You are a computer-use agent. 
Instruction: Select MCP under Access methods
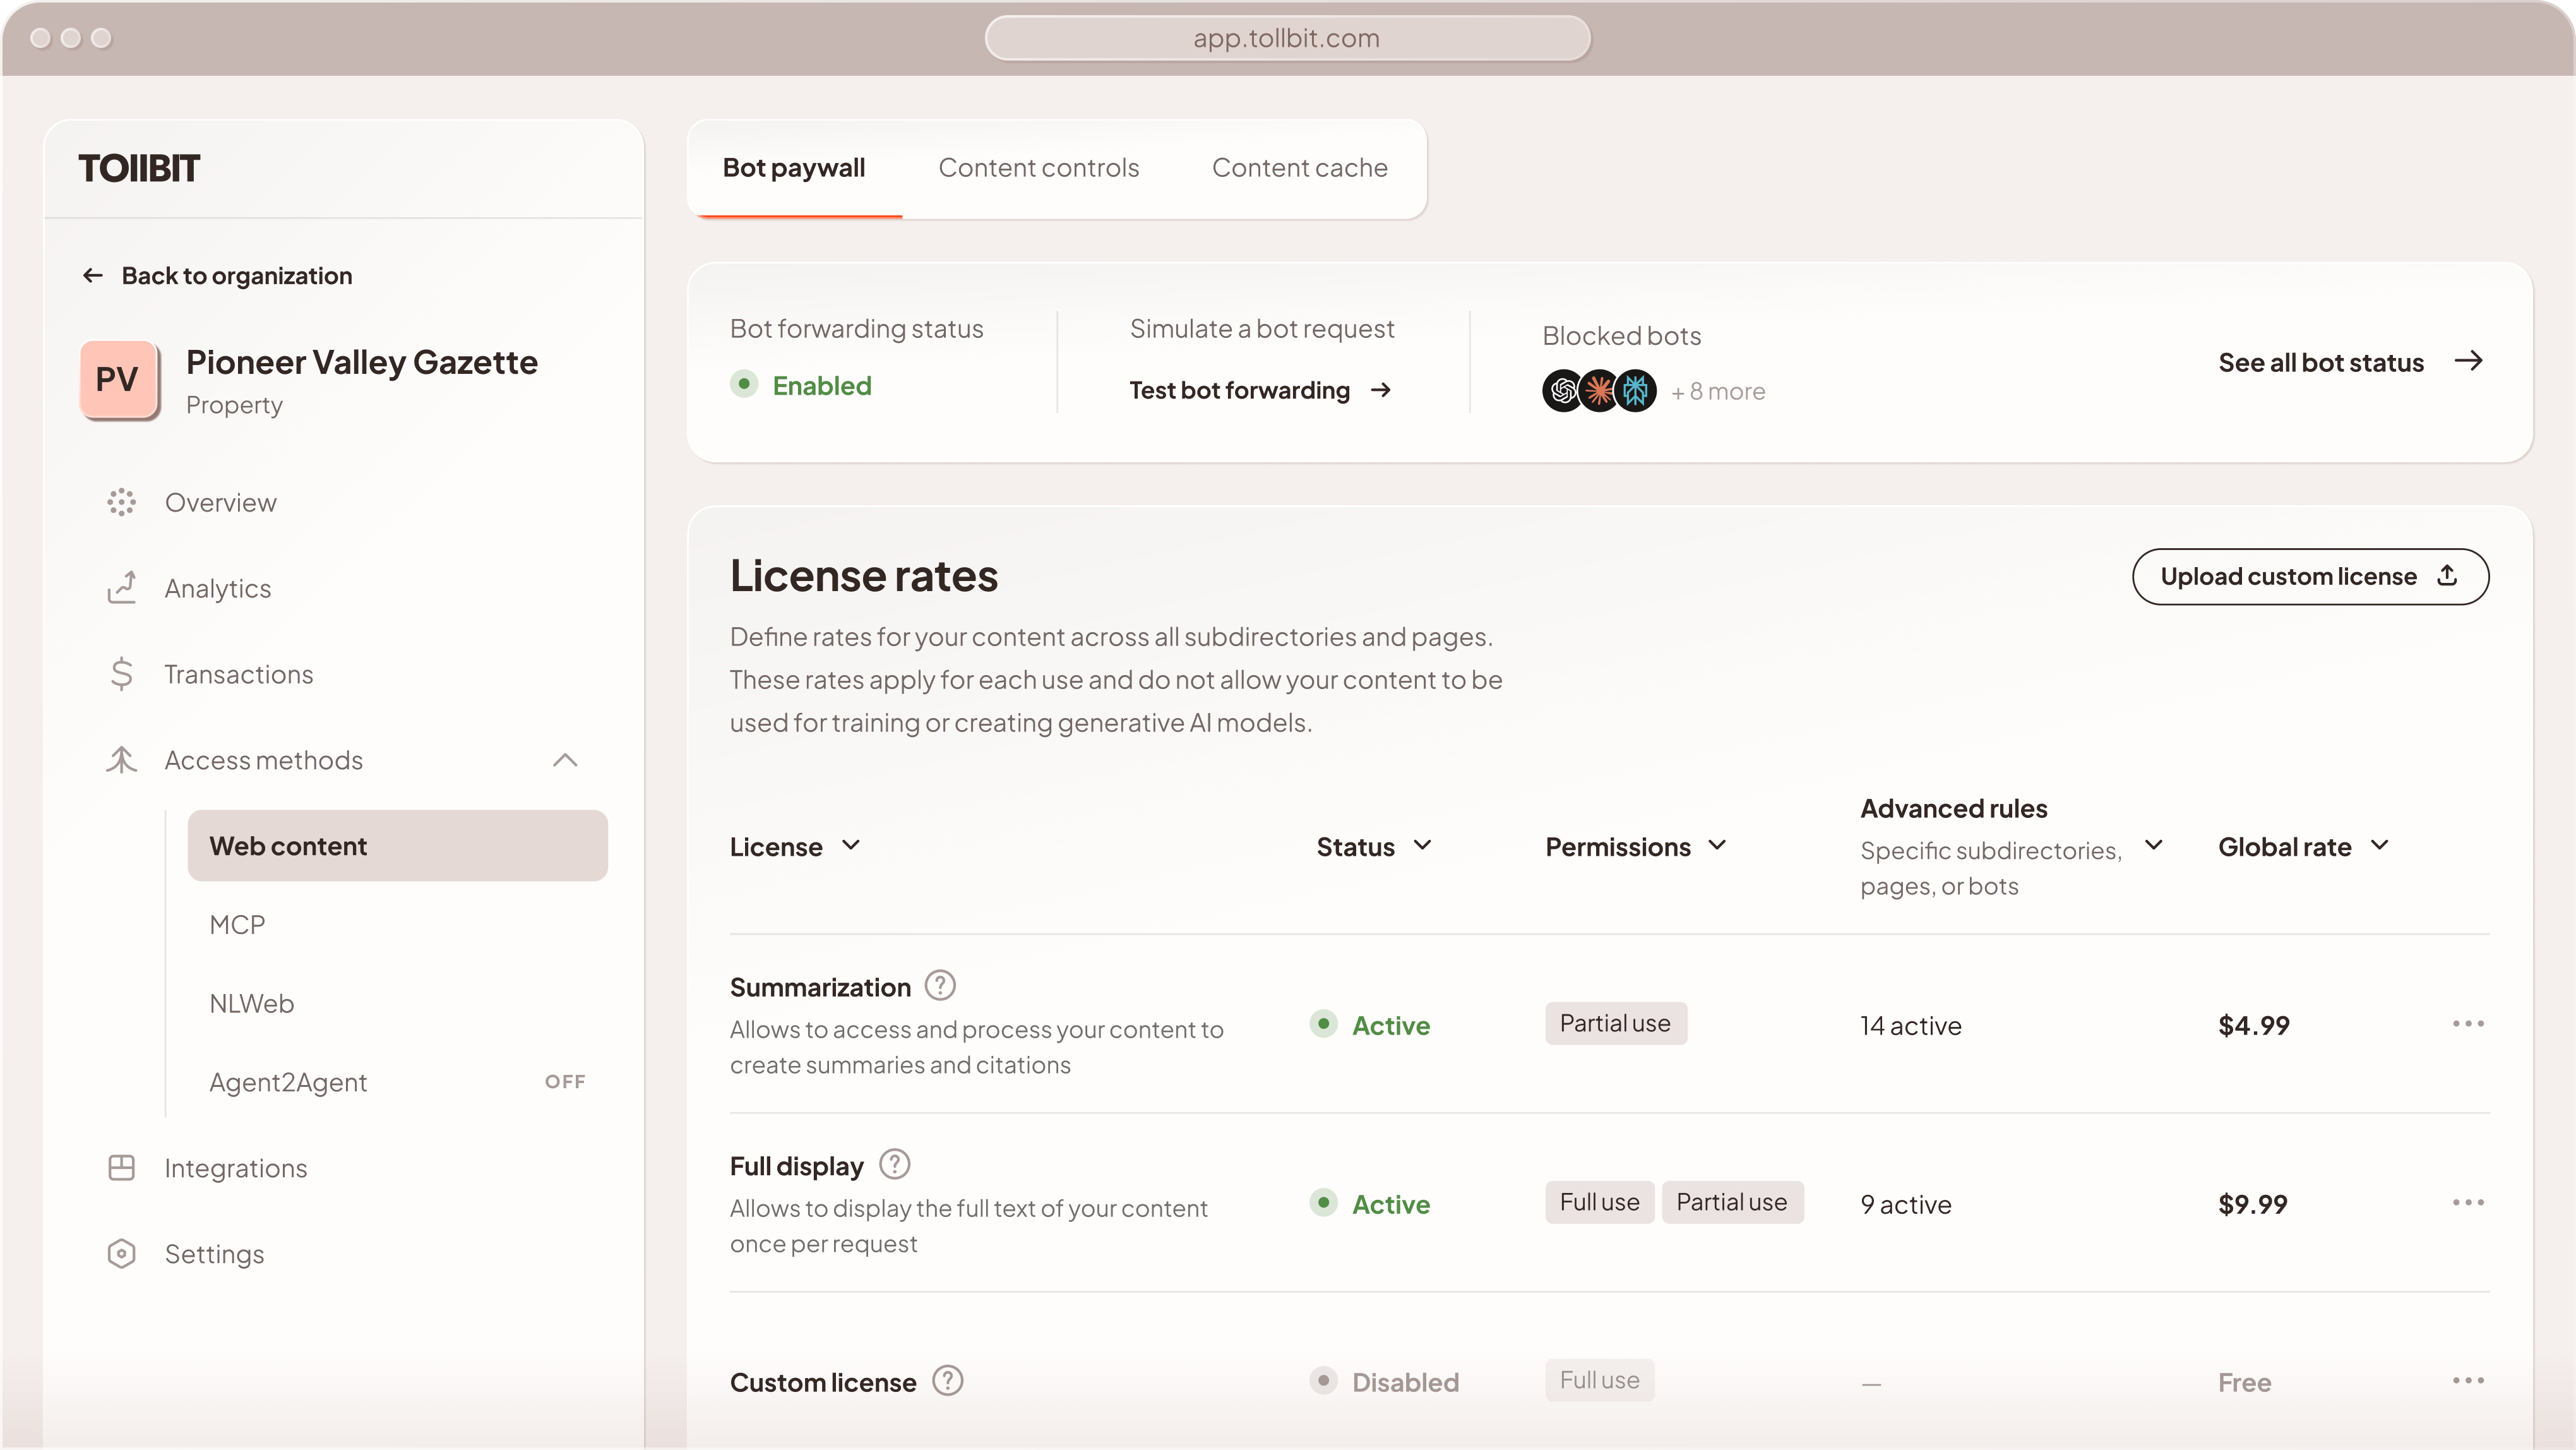point(237,925)
